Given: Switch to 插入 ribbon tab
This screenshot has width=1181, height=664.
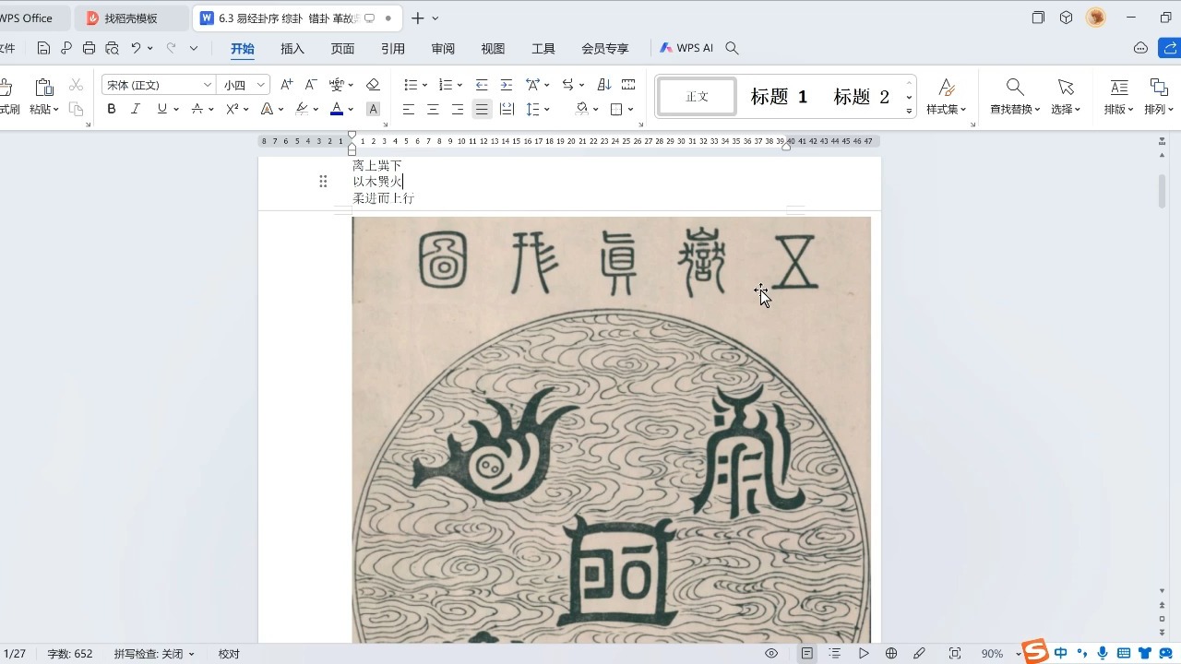Looking at the screenshot, I should tap(292, 48).
